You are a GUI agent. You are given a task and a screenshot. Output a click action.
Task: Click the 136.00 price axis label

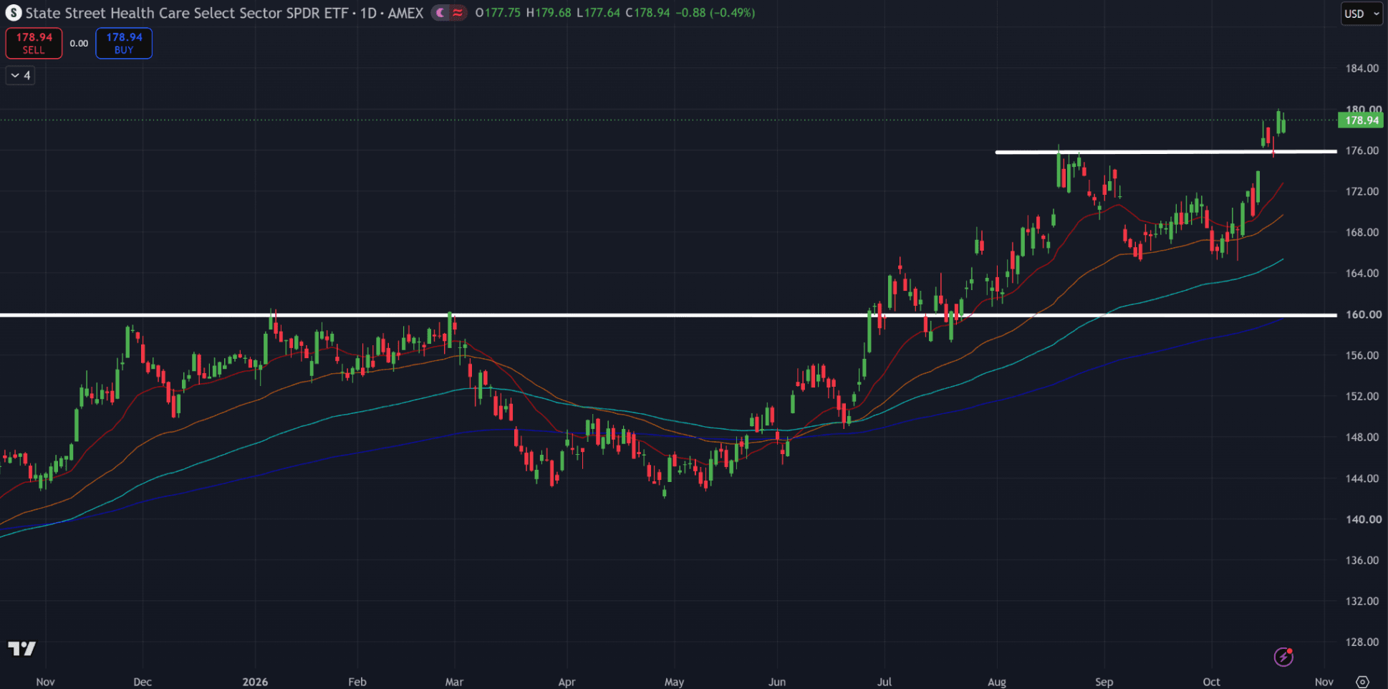click(x=1362, y=560)
